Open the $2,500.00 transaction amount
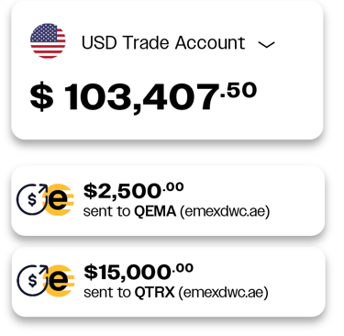 pos(133,190)
